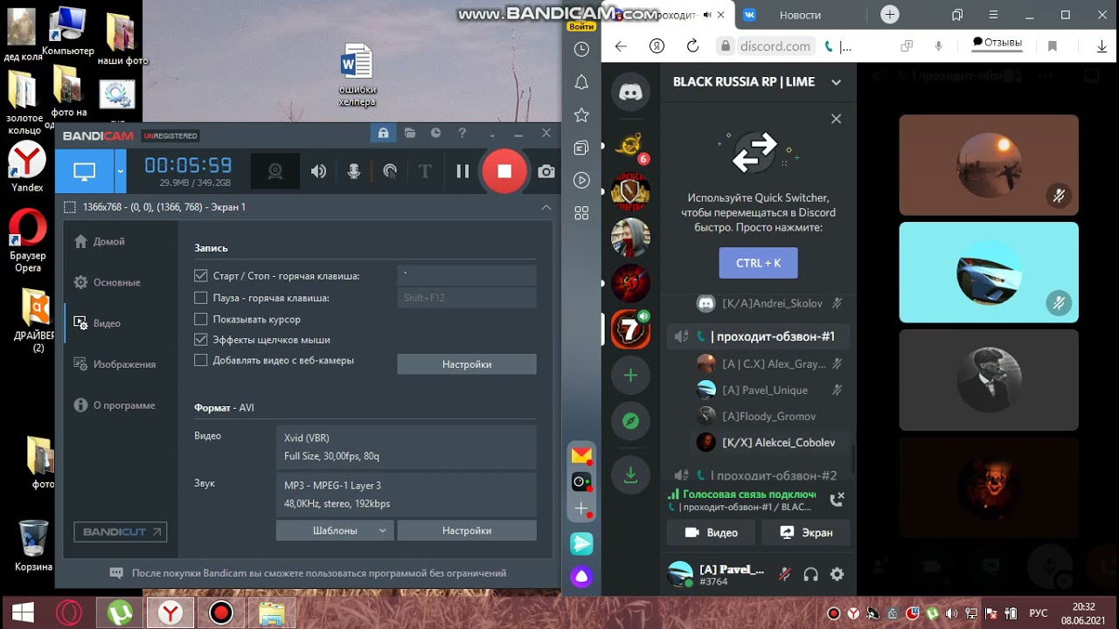Open notifications bell in browser sidebar
The width and height of the screenshot is (1119, 629).
coord(581,82)
